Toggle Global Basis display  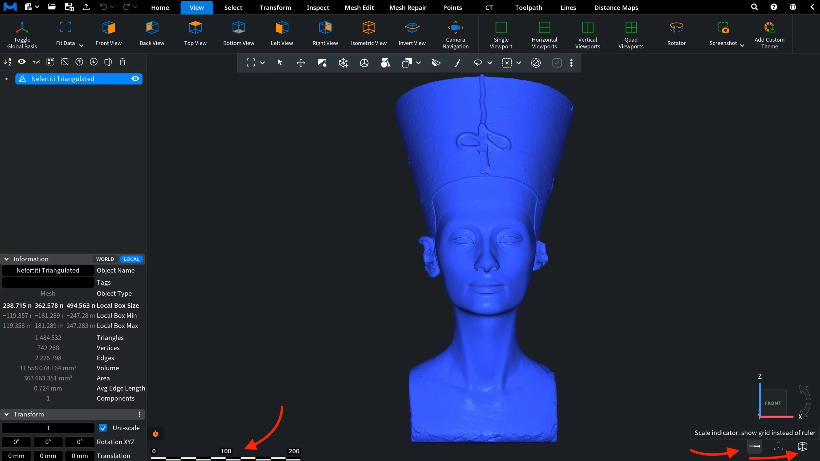click(x=22, y=34)
